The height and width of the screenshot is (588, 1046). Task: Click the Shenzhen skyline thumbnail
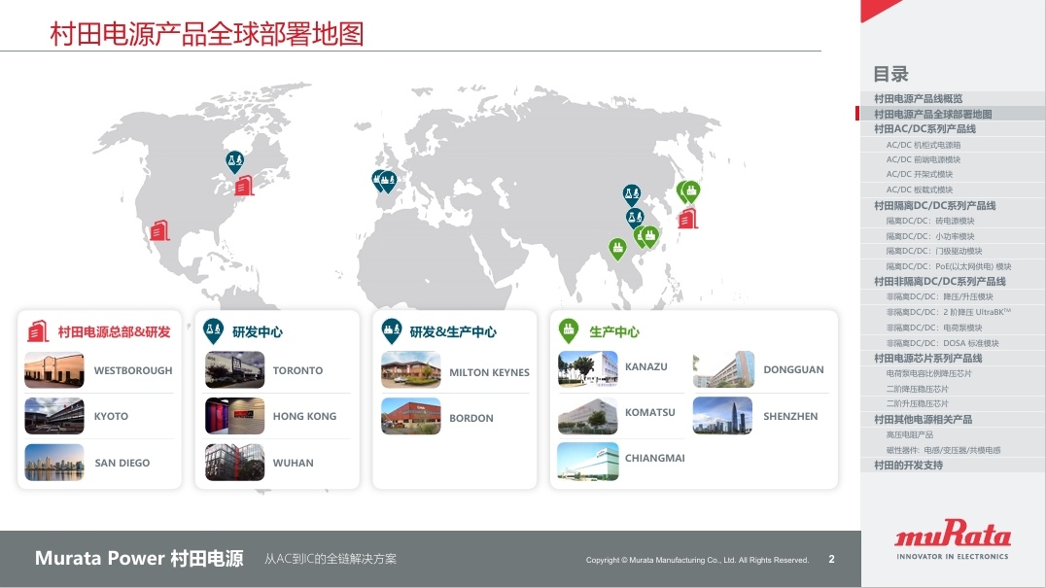click(722, 415)
